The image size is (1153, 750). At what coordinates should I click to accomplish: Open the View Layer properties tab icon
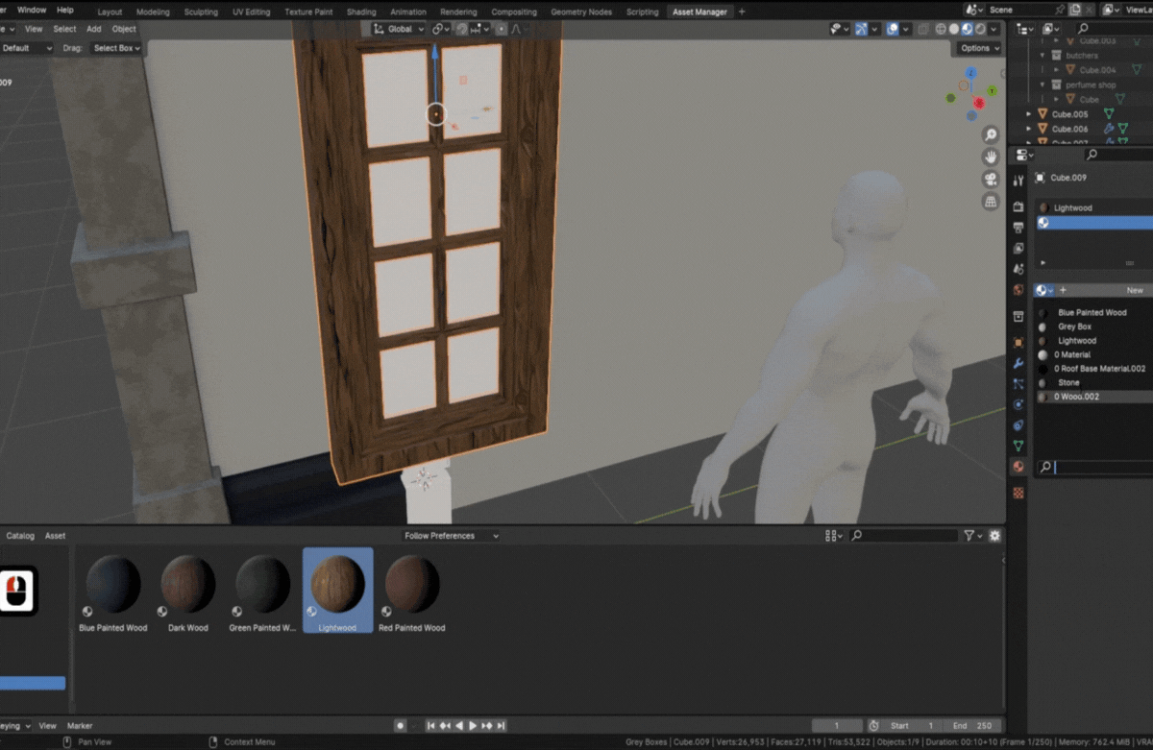(x=1018, y=248)
